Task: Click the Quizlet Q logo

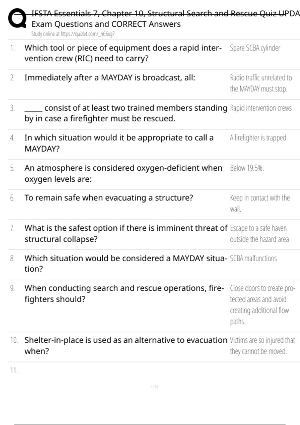Action: tap(17, 18)
